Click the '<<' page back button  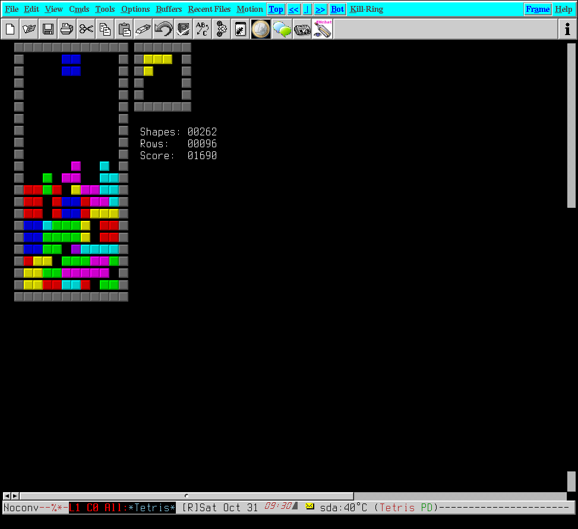(294, 9)
